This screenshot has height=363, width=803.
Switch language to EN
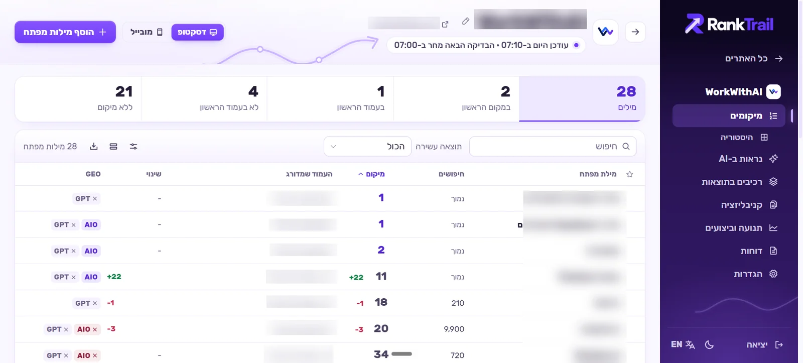click(x=683, y=344)
